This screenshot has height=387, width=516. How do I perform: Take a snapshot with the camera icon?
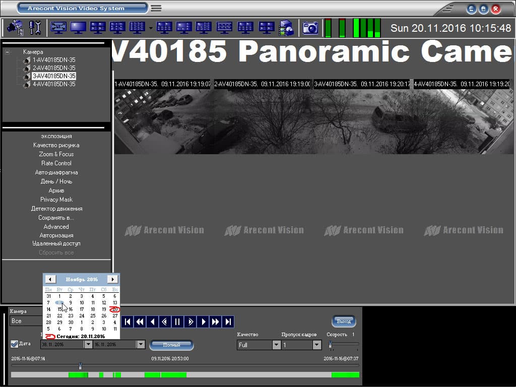[310, 28]
